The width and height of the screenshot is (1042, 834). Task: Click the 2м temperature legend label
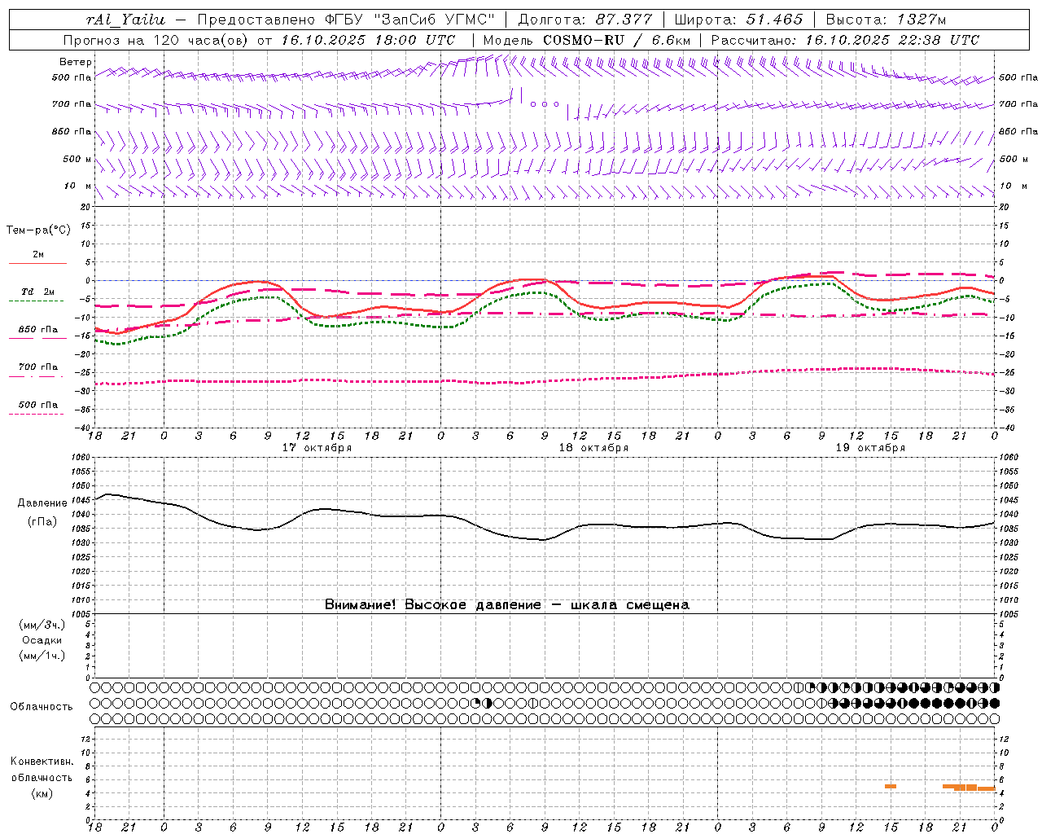38,254
